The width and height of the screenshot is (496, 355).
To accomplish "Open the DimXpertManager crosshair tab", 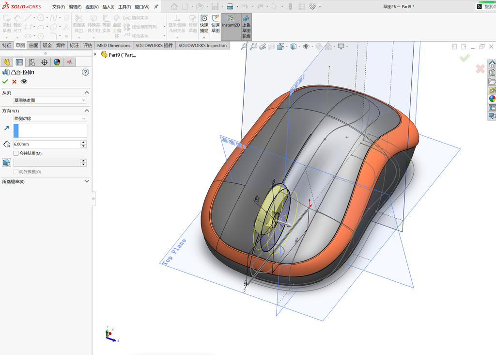I will click(x=44, y=62).
